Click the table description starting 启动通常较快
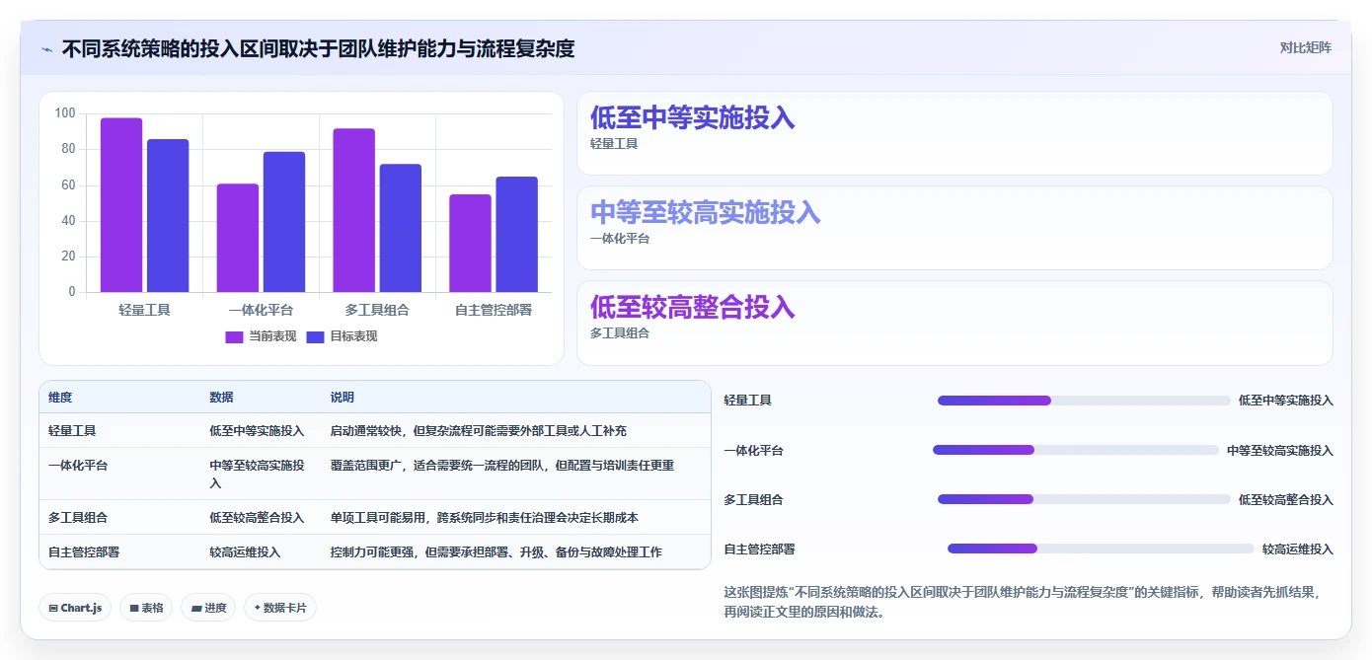The width and height of the screenshot is (1372, 660). tap(479, 431)
